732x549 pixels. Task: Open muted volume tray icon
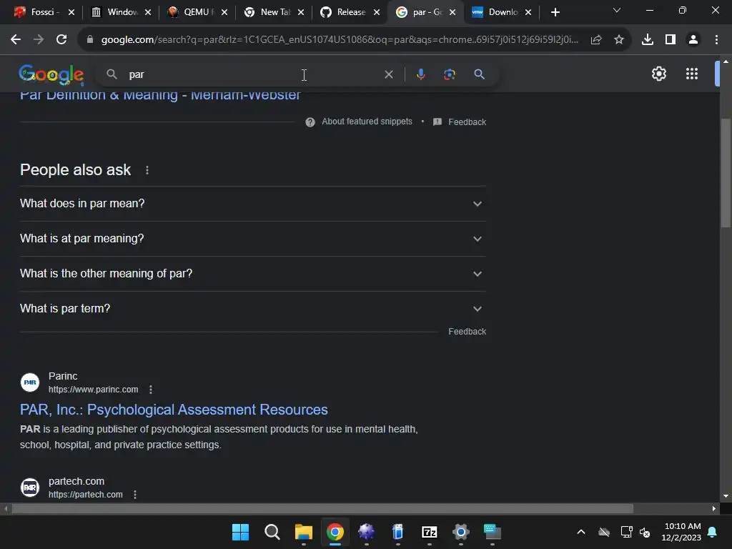pos(645,532)
